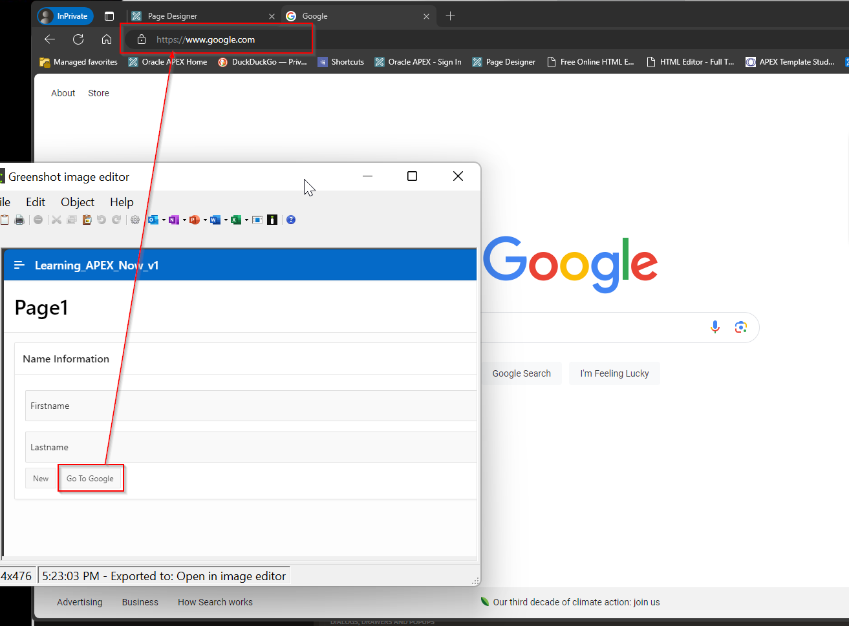Go to the browser home page

(107, 39)
